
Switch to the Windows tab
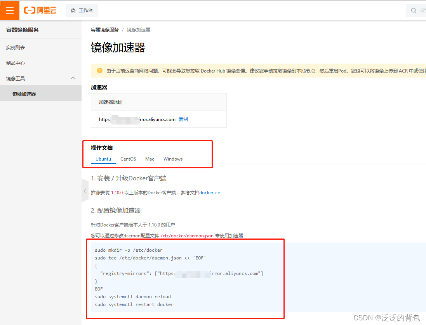coord(172,159)
